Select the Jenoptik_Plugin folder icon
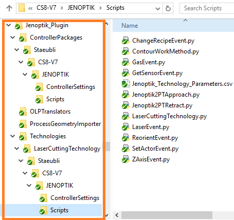The image size is (234, 220). pos(19,26)
